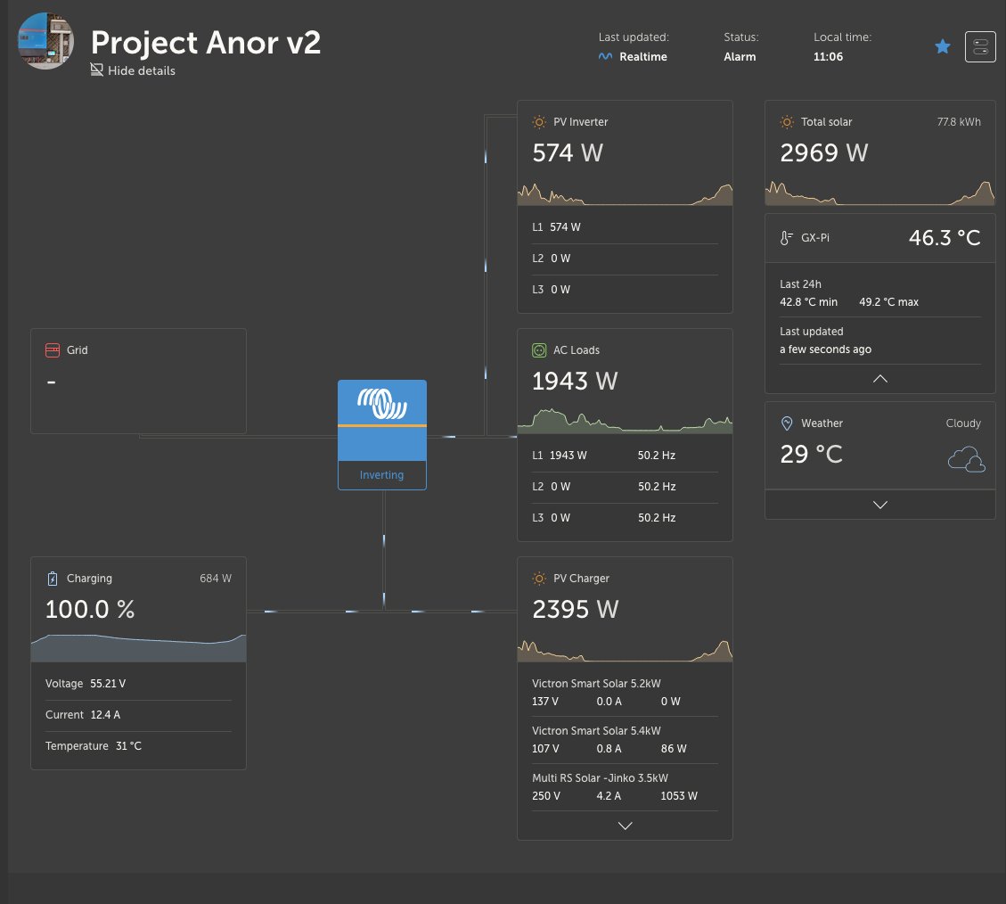Click the Victron inverter logo tile
The width and height of the screenshot is (1006, 904).
pyautogui.click(x=382, y=421)
